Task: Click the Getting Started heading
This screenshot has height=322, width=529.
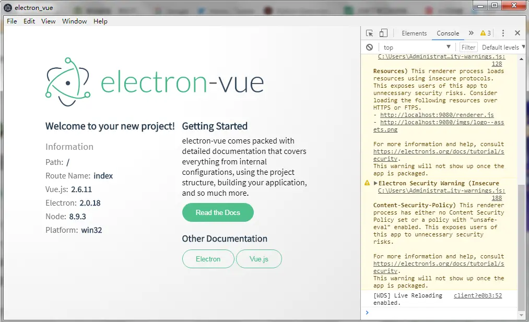Action: pyautogui.click(x=215, y=126)
